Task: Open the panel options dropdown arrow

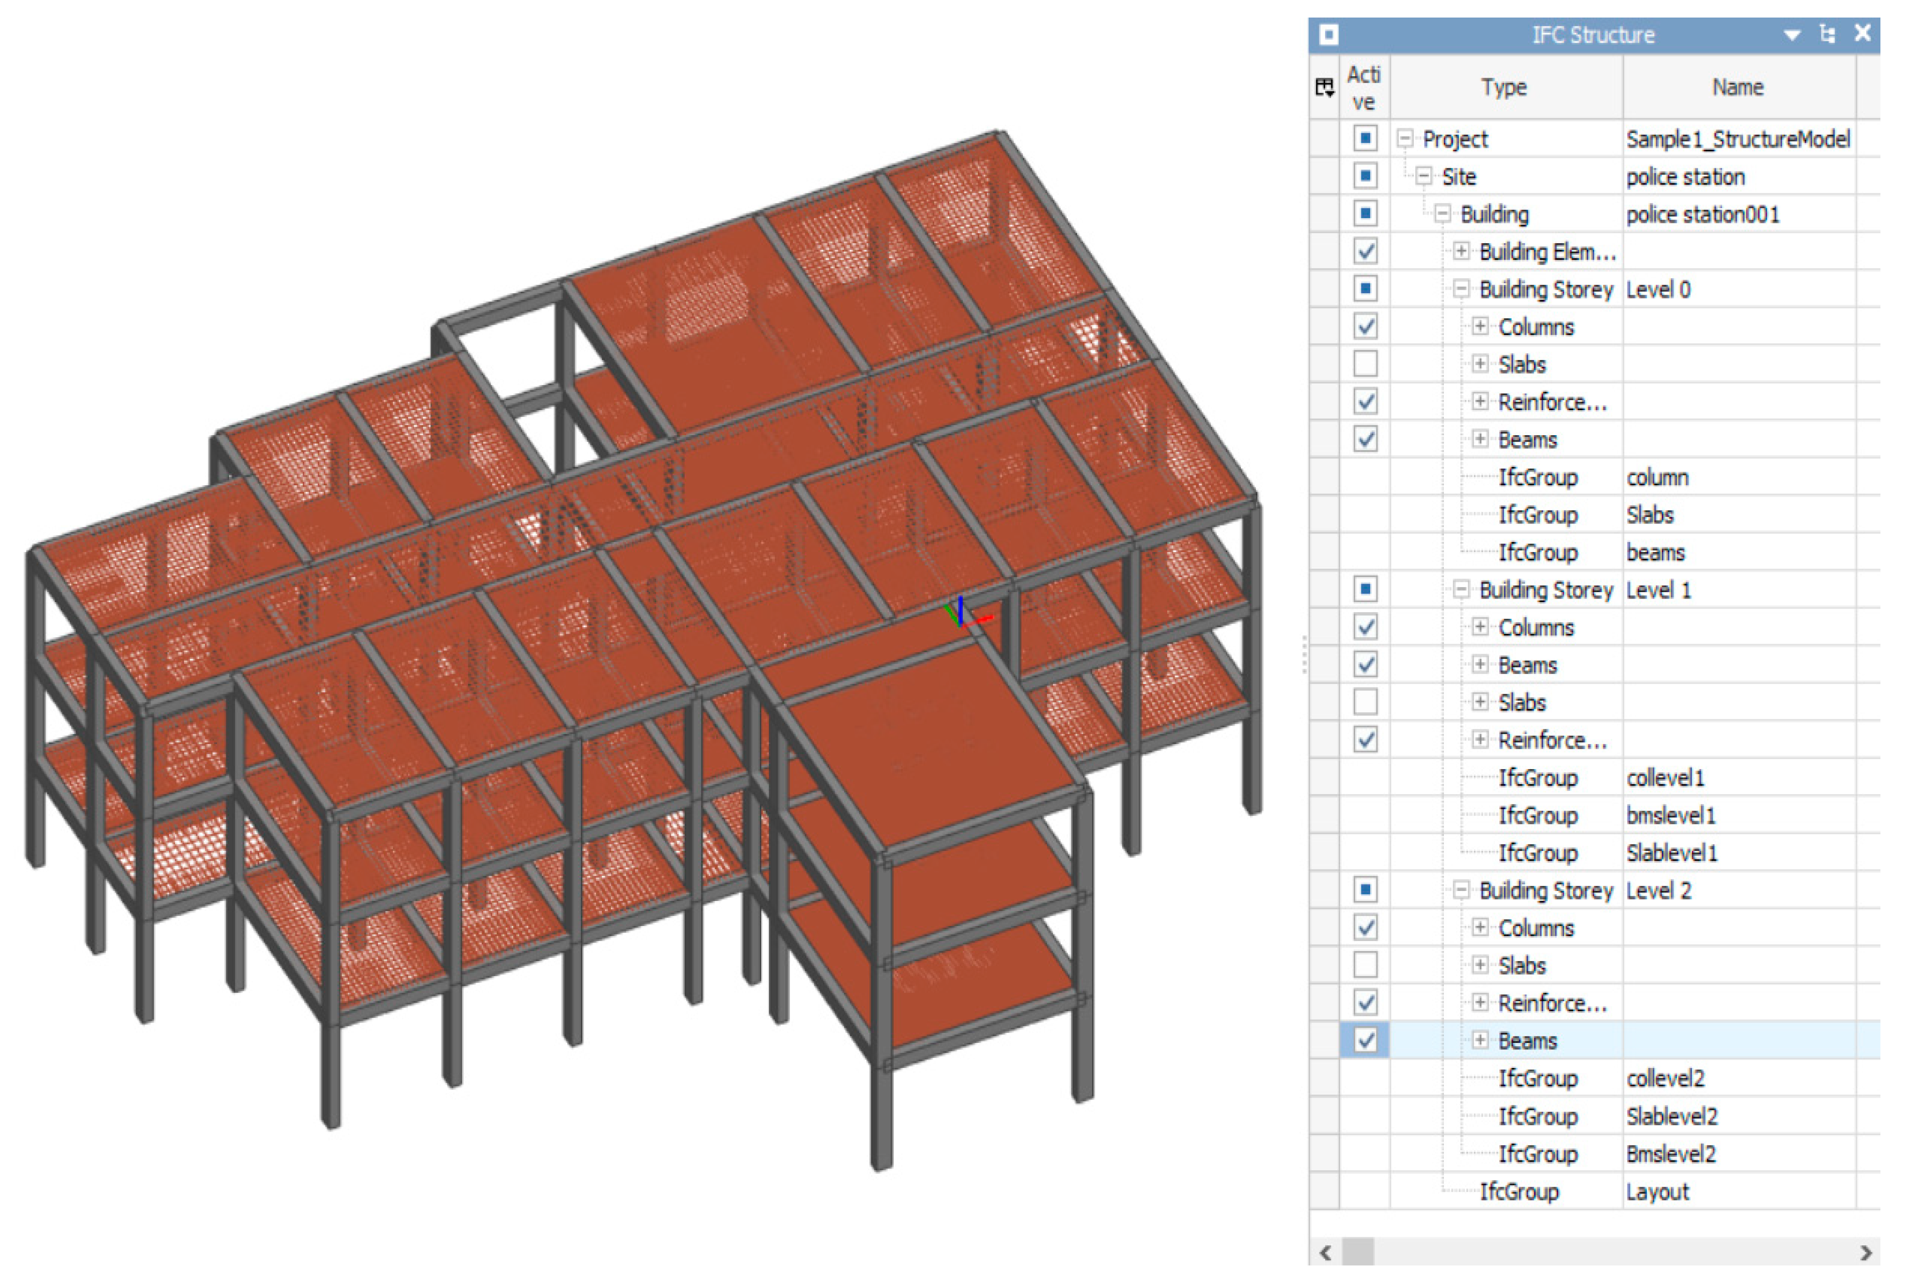Action: tap(1792, 35)
